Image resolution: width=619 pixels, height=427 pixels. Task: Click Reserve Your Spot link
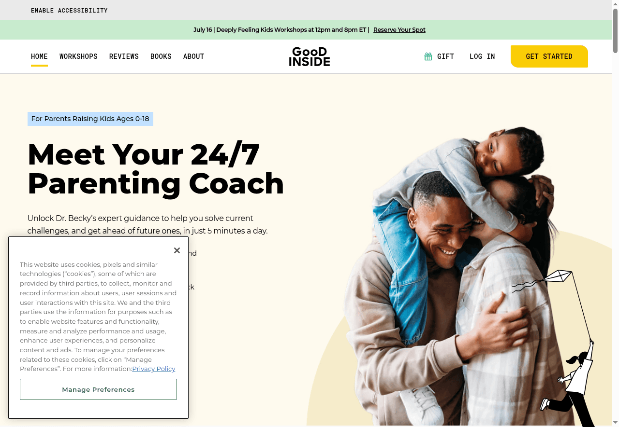[x=399, y=30]
